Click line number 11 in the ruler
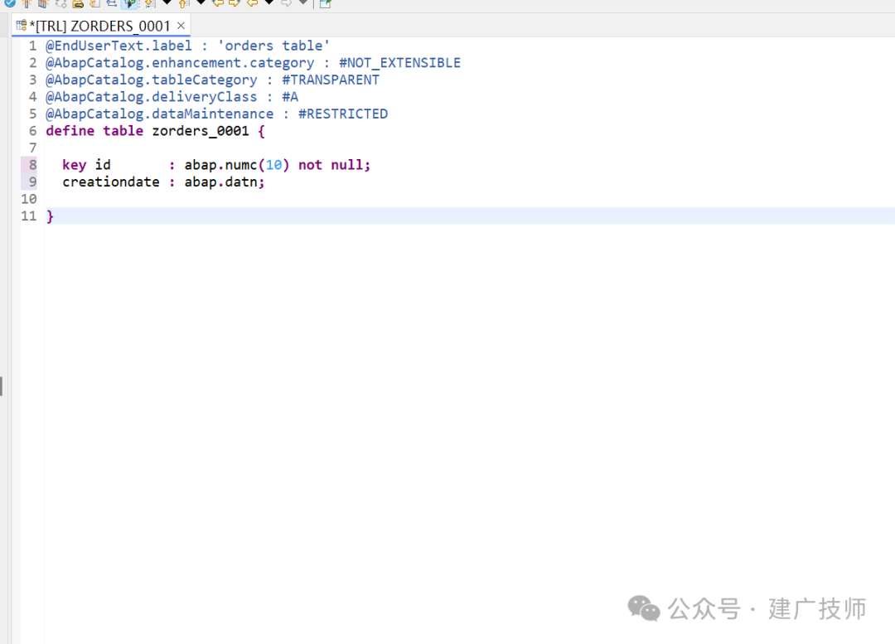895x644 pixels. [x=29, y=216]
